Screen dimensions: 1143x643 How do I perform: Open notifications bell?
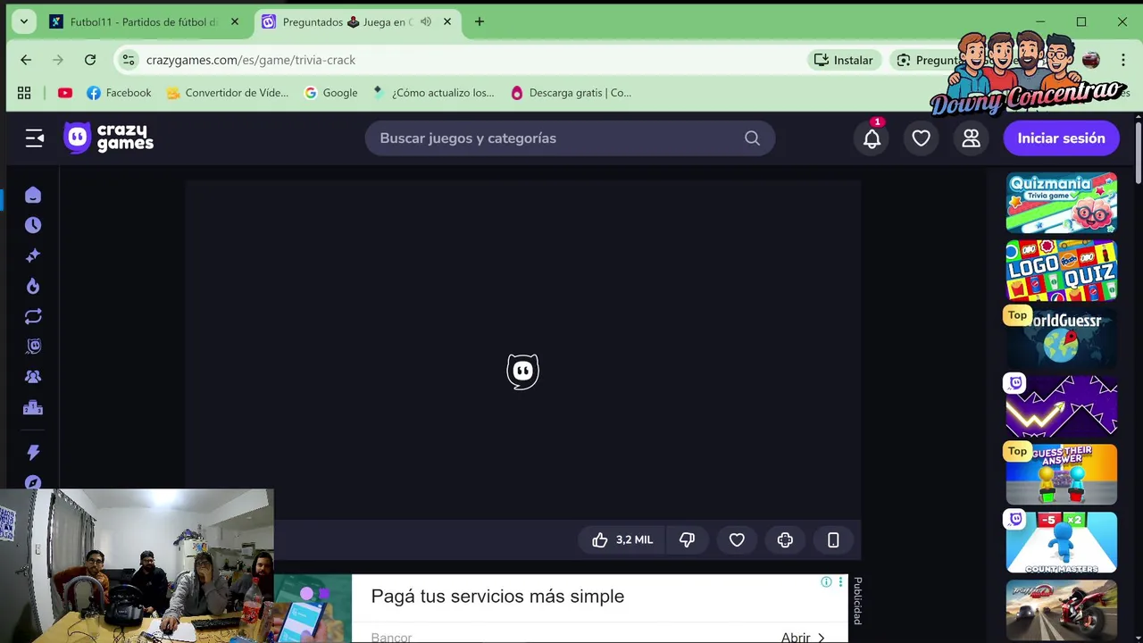point(872,138)
